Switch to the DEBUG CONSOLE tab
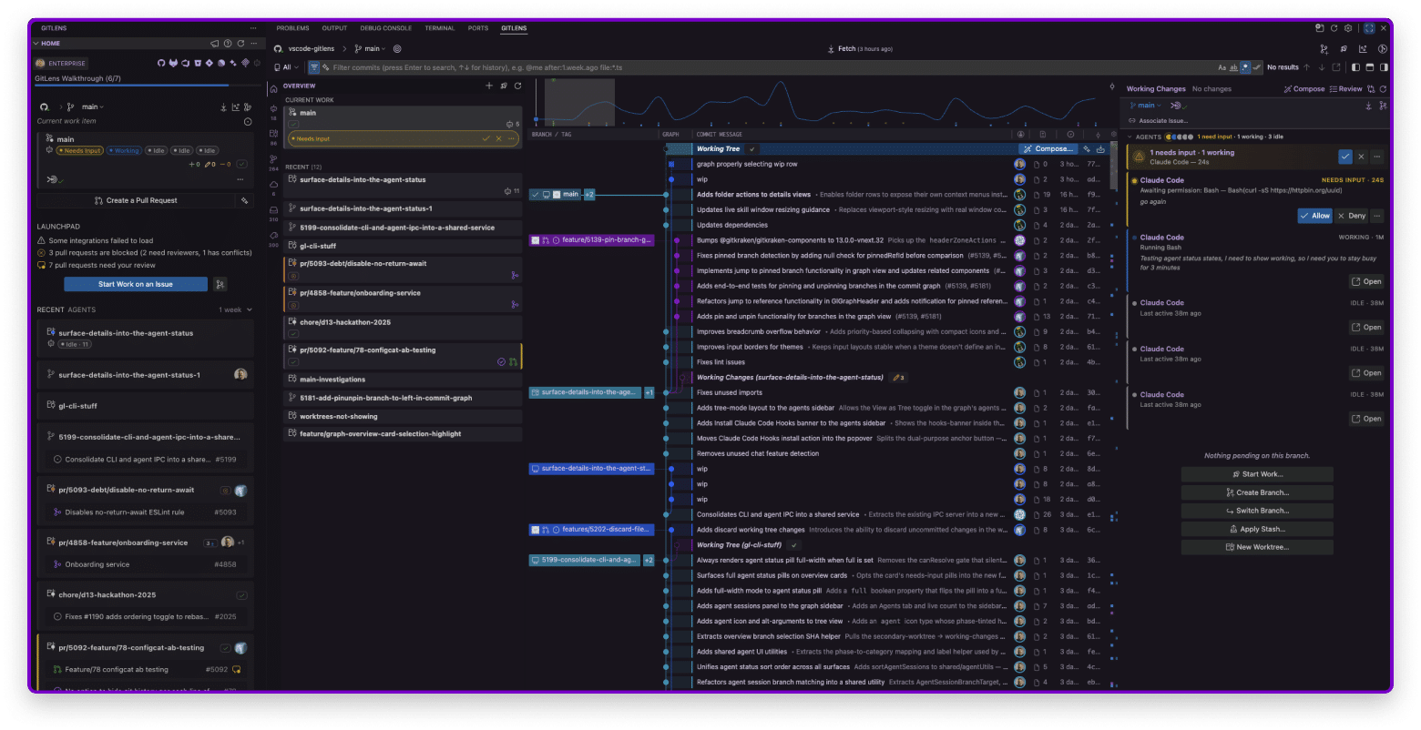Screen dimensions: 1421x730 386,28
